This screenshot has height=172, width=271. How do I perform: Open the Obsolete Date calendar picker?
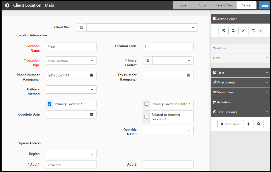(91, 114)
